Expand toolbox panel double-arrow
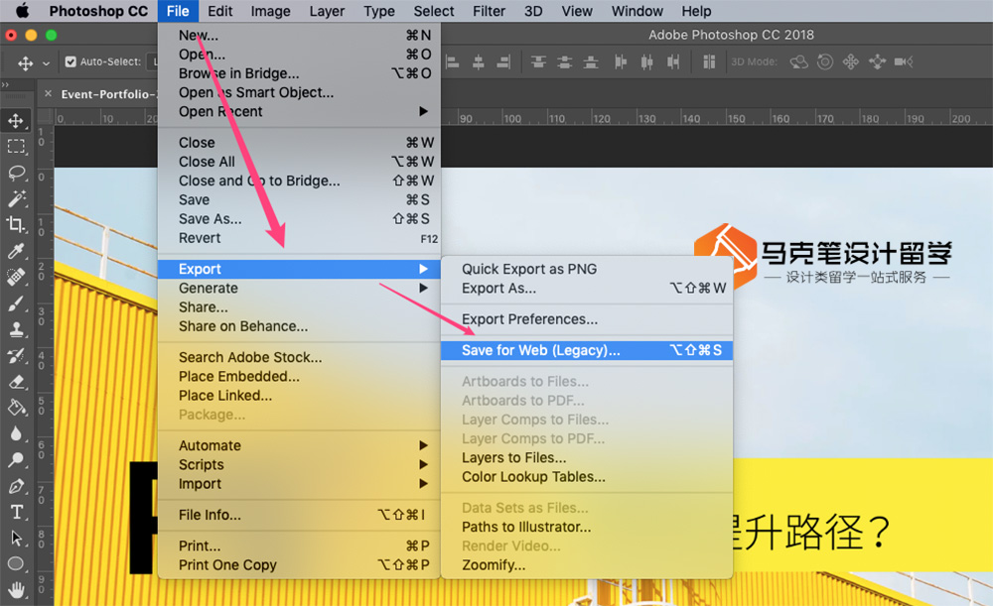993x606 pixels. click(x=6, y=84)
